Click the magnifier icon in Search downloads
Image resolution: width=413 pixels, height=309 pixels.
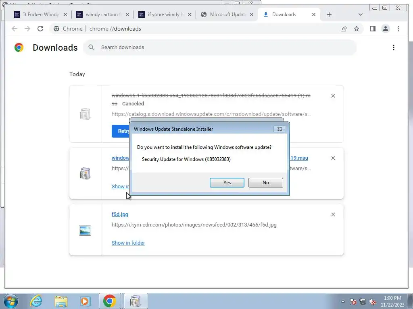click(x=92, y=47)
